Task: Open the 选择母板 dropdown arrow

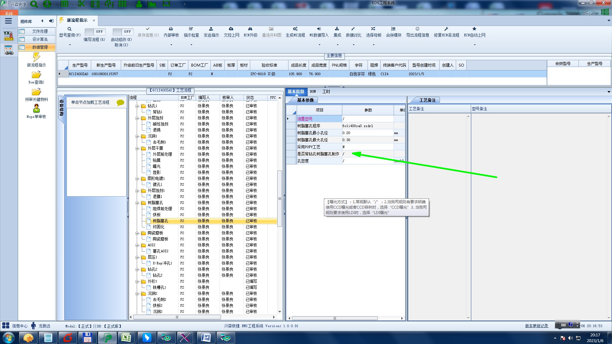Action: pyautogui.click(x=374, y=45)
